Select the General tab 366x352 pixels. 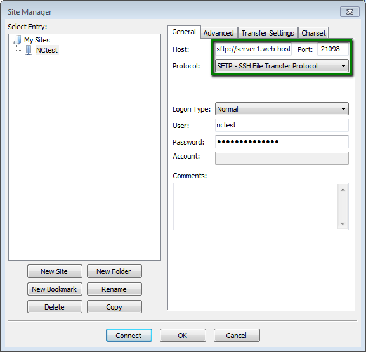coord(184,32)
